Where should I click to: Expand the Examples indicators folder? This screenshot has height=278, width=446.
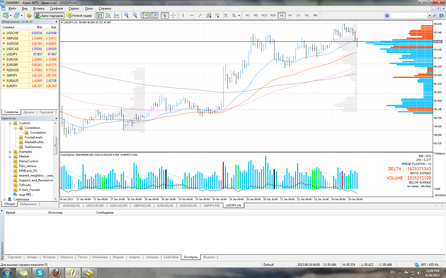click(x=10, y=152)
